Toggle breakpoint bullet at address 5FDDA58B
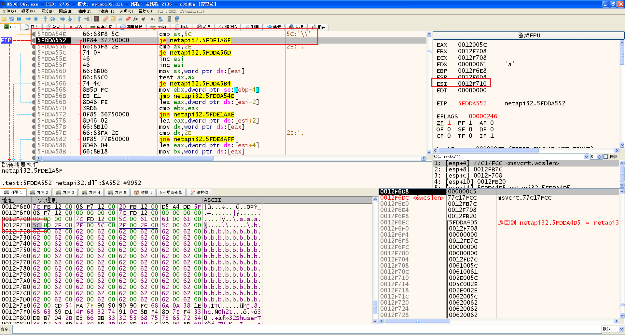This screenshot has height=335, width=625. (x=34, y=152)
